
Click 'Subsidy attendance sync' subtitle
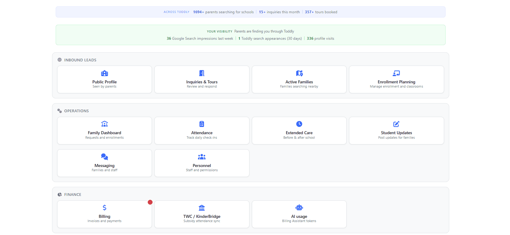pos(202,221)
